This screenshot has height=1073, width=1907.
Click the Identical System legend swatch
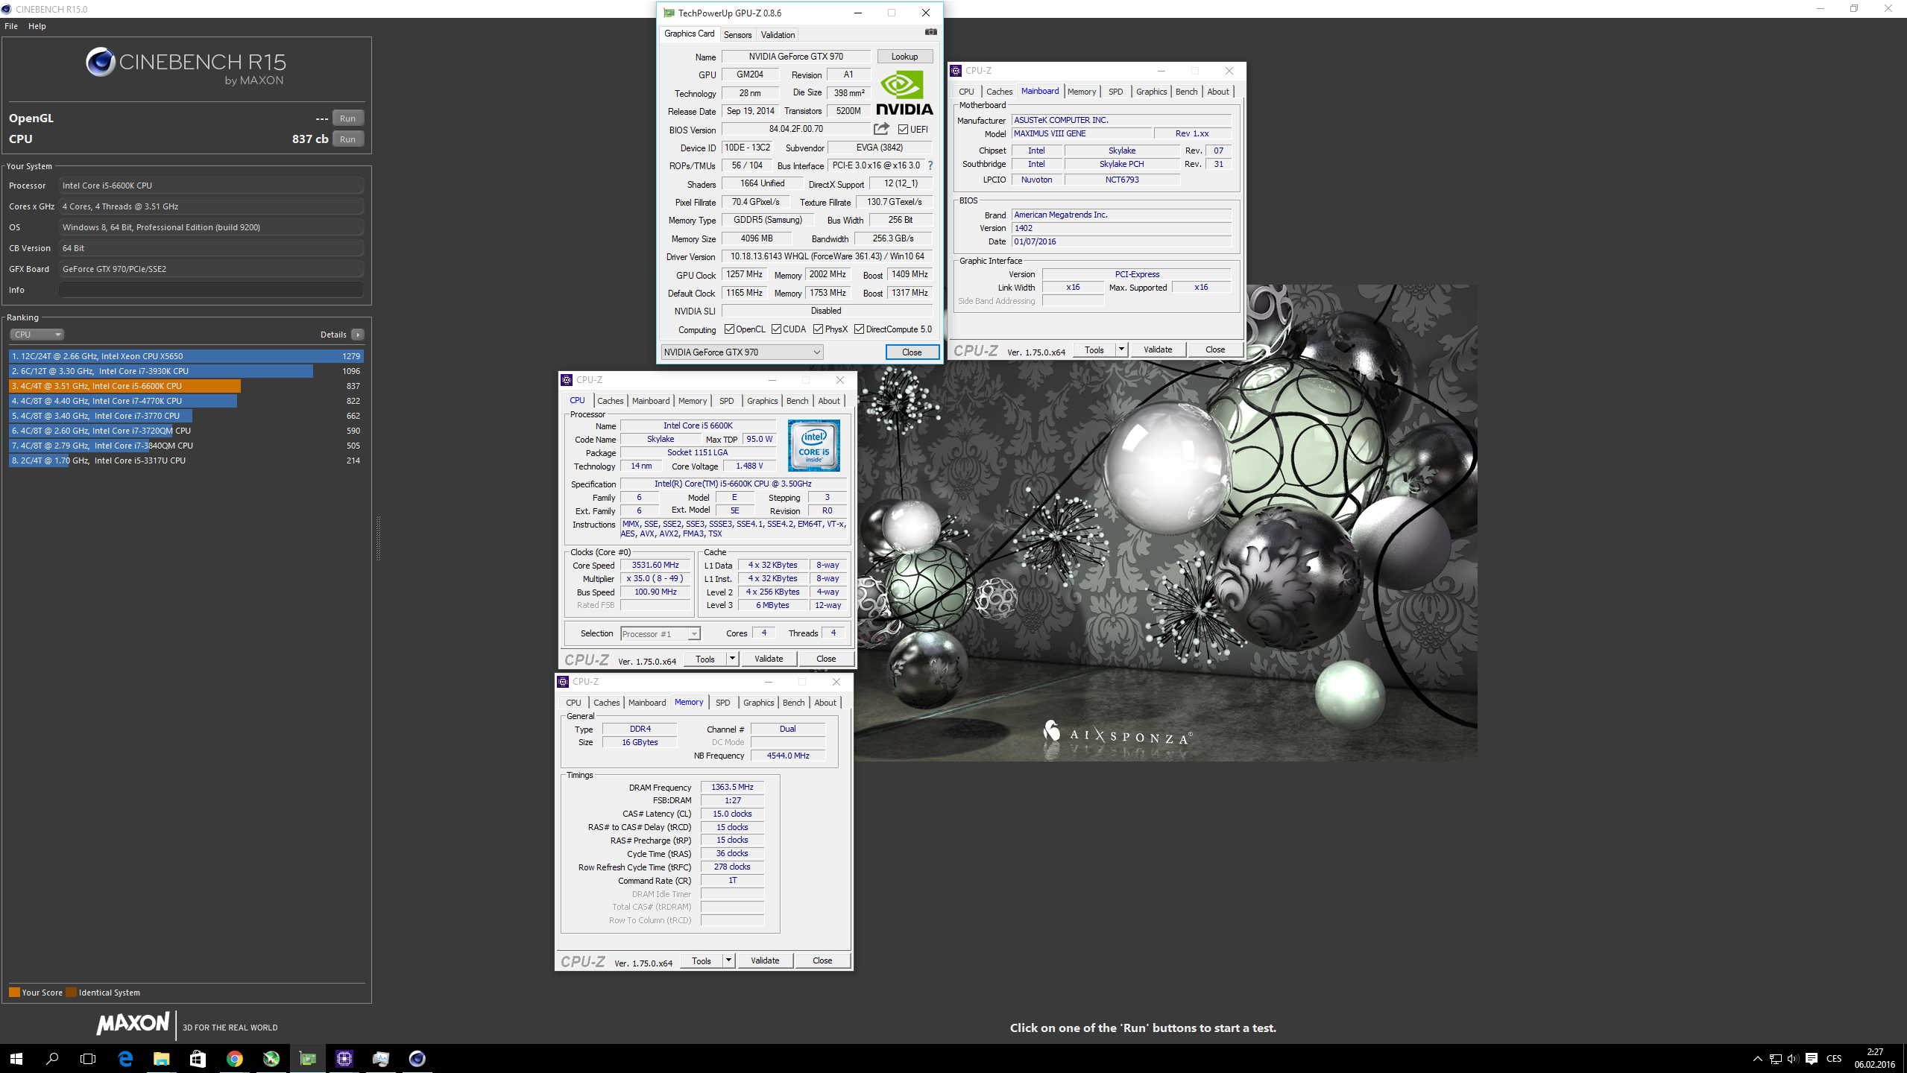click(x=71, y=993)
